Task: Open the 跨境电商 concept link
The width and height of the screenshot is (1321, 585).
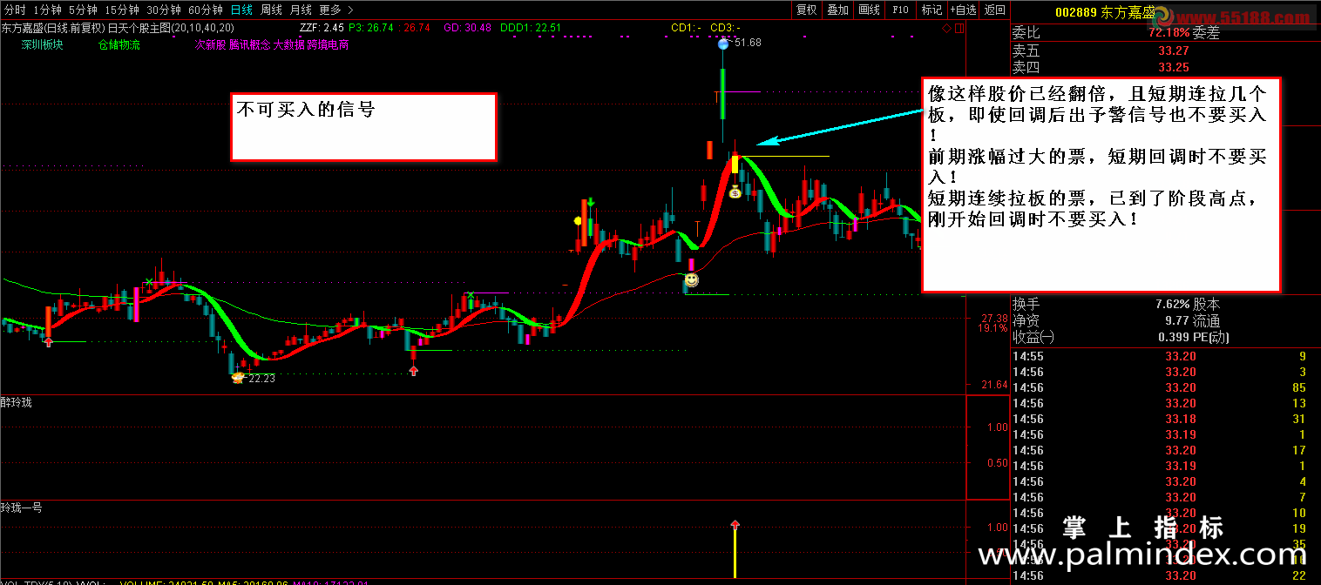Action: [x=328, y=44]
